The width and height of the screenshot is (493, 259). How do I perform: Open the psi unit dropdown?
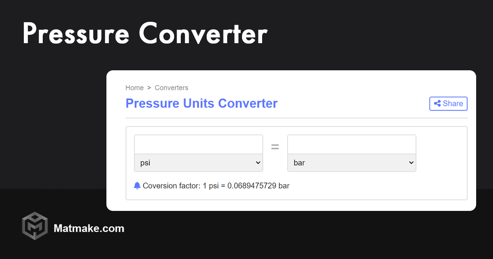(x=198, y=162)
